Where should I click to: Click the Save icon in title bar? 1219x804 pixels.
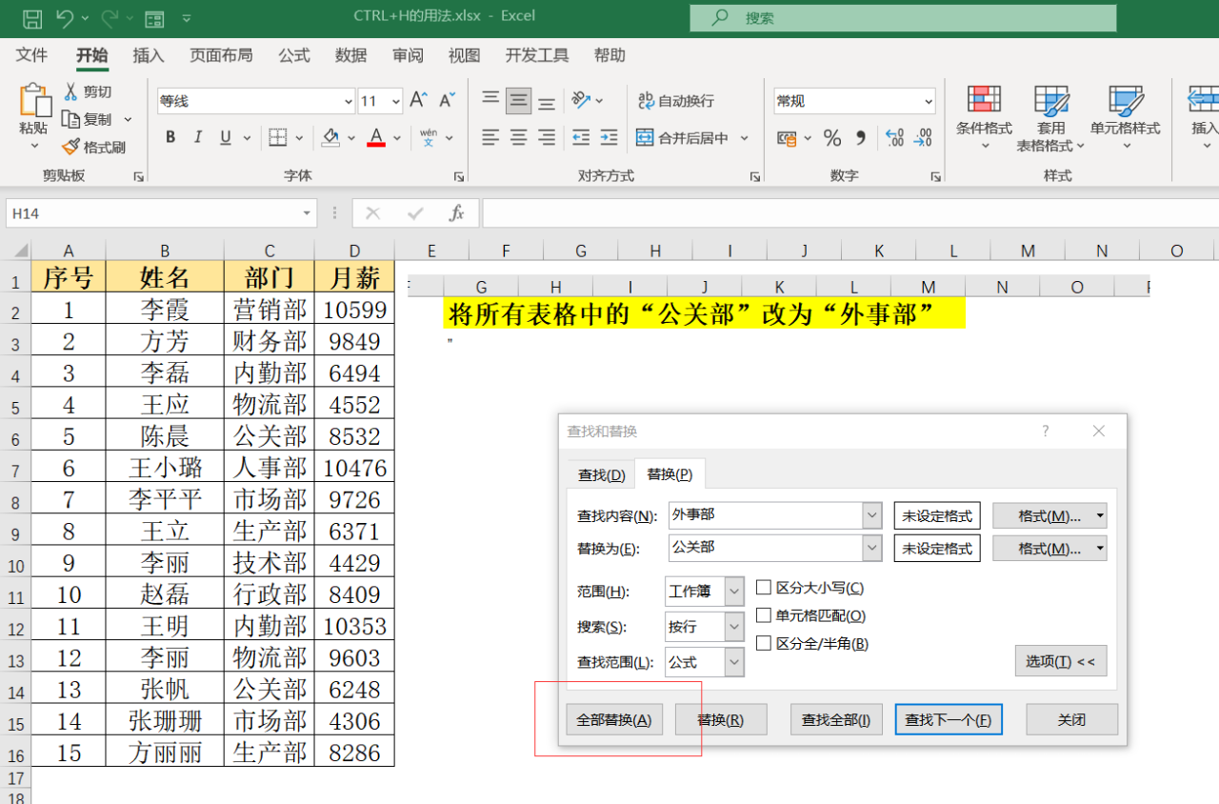click(31, 17)
